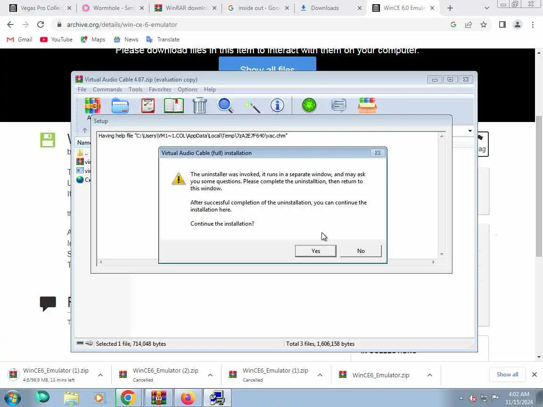The image size is (543, 407).
Task: Click the WinRAR Info icon
Action: tap(277, 105)
